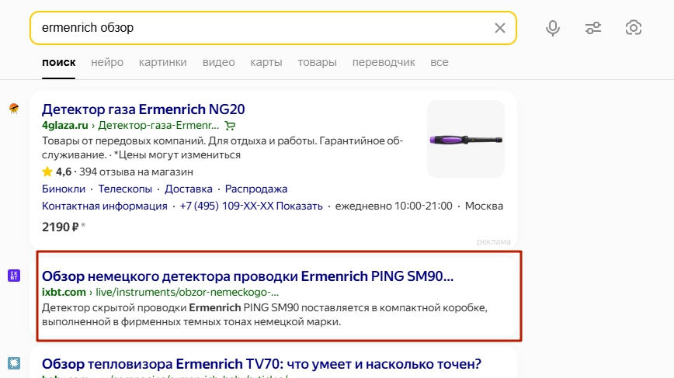This screenshot has width=674, height=378.
Task: Search by image using camera icon
Action: (x=633, y=28)
